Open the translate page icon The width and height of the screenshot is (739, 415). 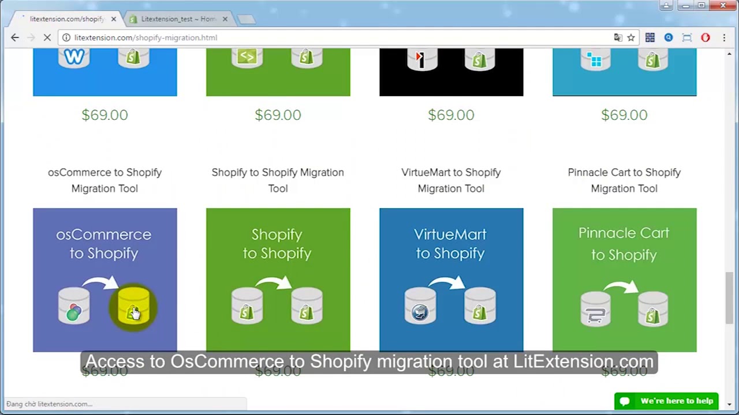click(618, 37)
